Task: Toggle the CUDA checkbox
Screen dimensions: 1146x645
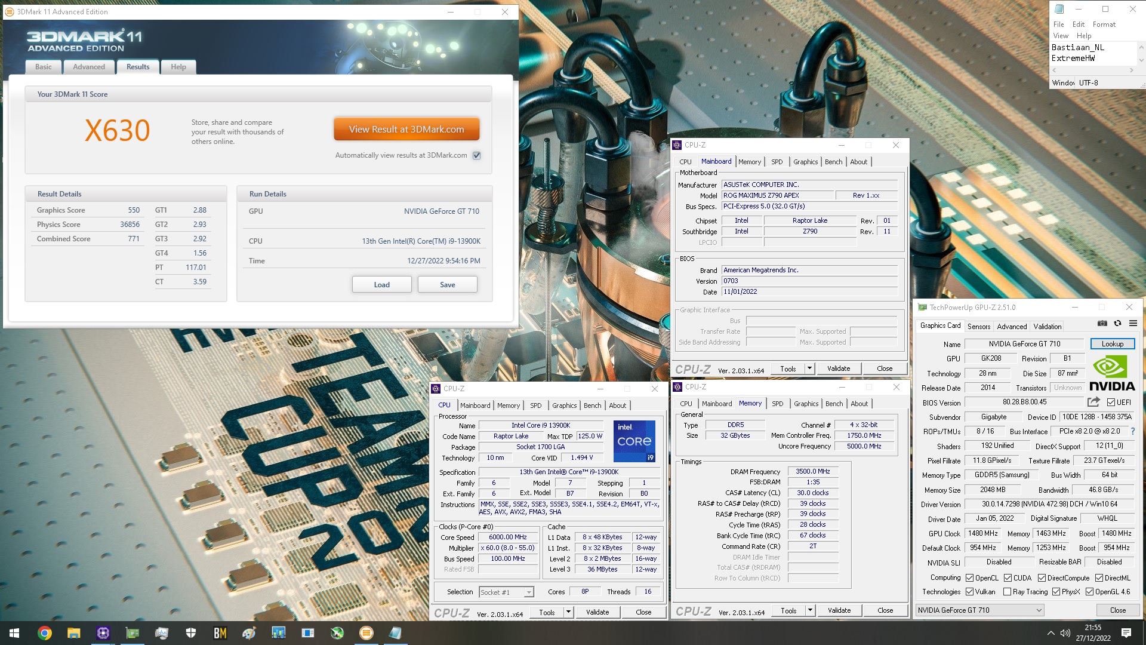Action: coord(1008,578)
